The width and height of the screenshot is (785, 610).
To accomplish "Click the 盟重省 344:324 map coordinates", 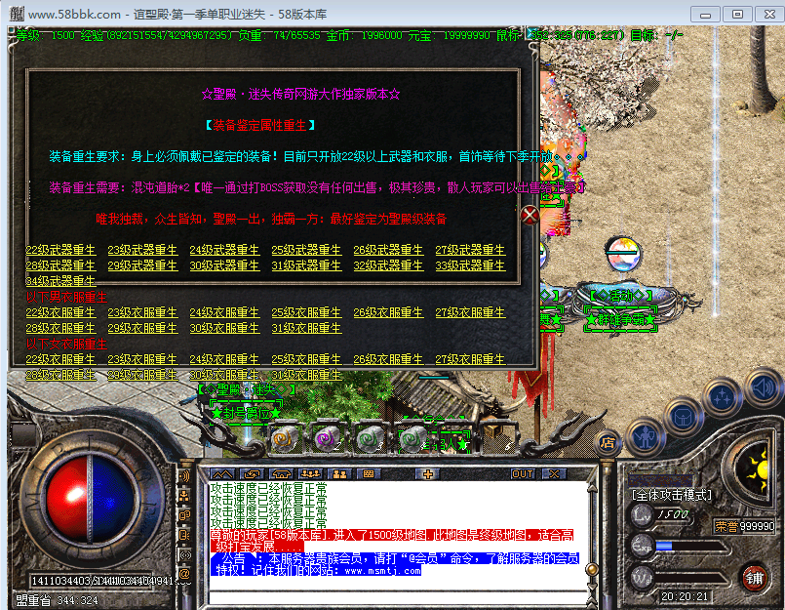I will click(58, 600).
